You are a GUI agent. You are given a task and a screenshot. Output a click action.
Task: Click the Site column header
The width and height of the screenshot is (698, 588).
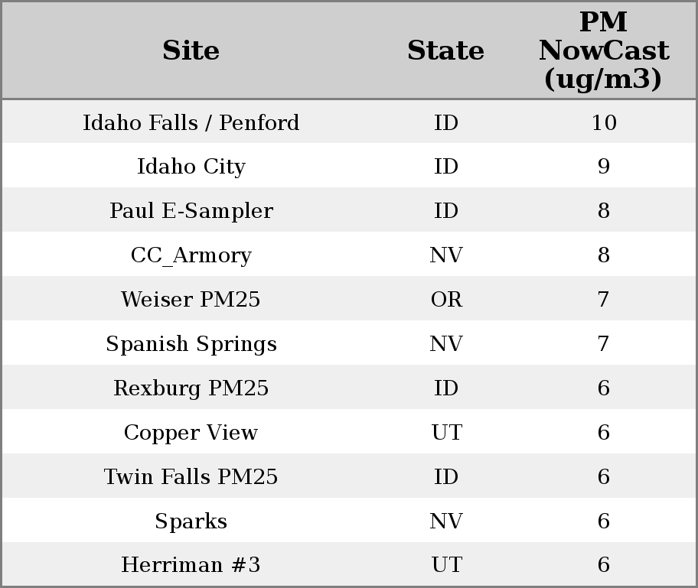[x=191, y=51]
